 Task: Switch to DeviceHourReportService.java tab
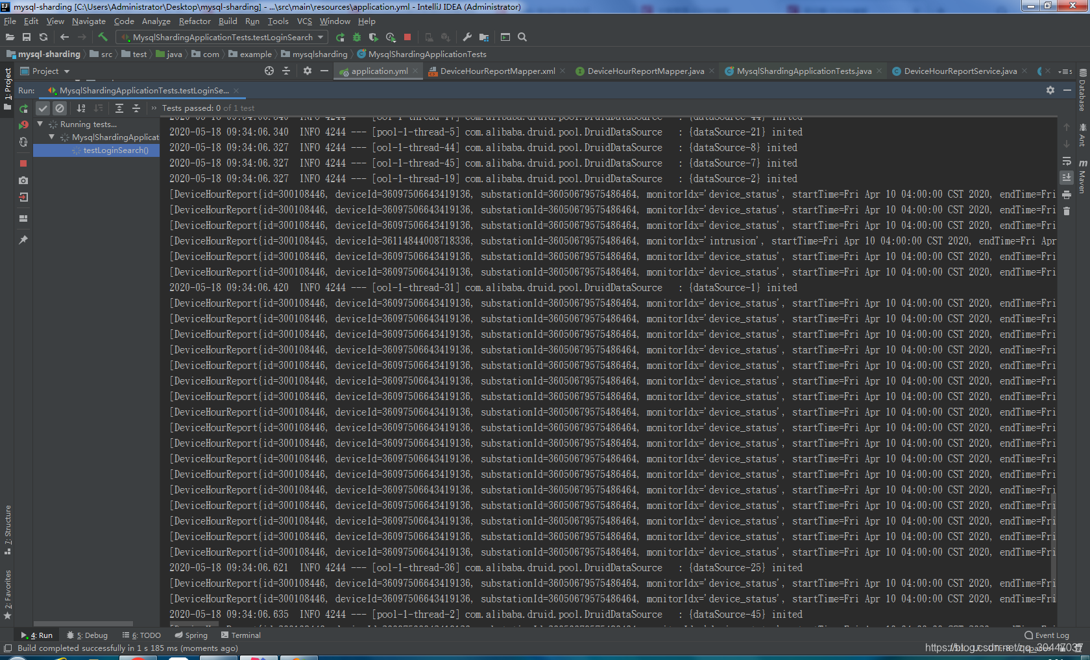tap(960, 71)
